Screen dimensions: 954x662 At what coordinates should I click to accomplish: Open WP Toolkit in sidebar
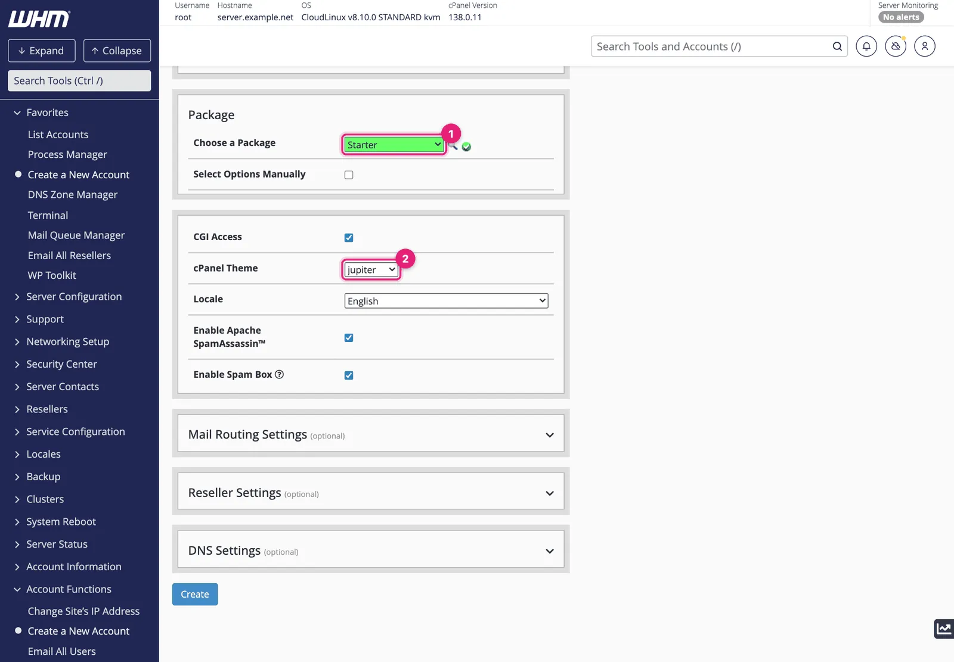[x=52, y=275]
